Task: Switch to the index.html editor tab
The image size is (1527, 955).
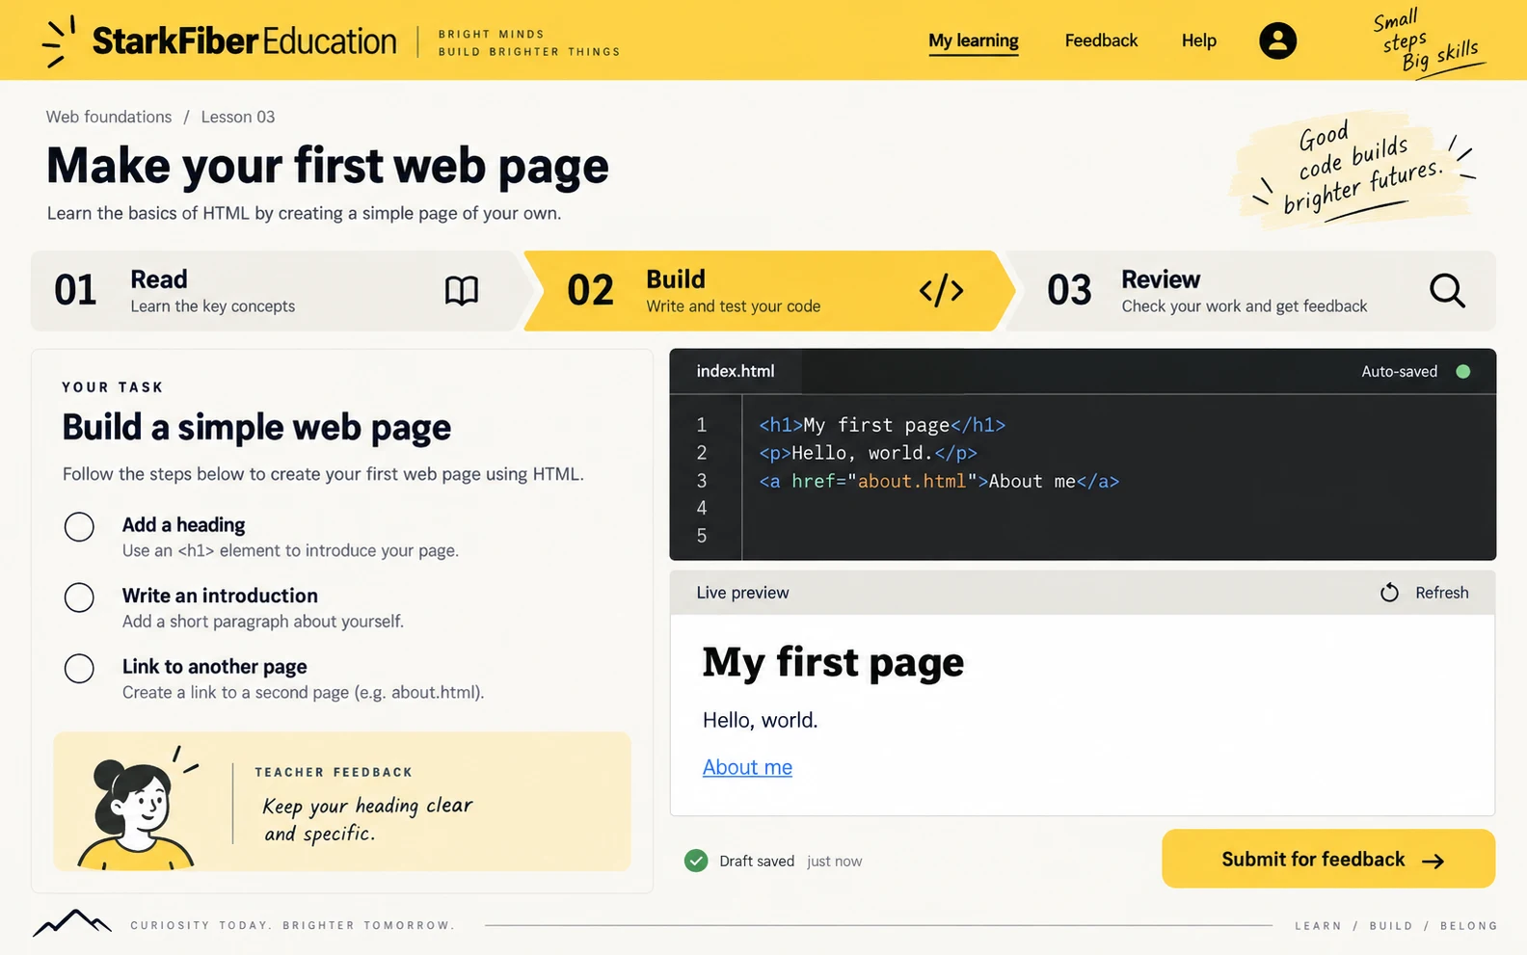Action: (x=736, y=371)
